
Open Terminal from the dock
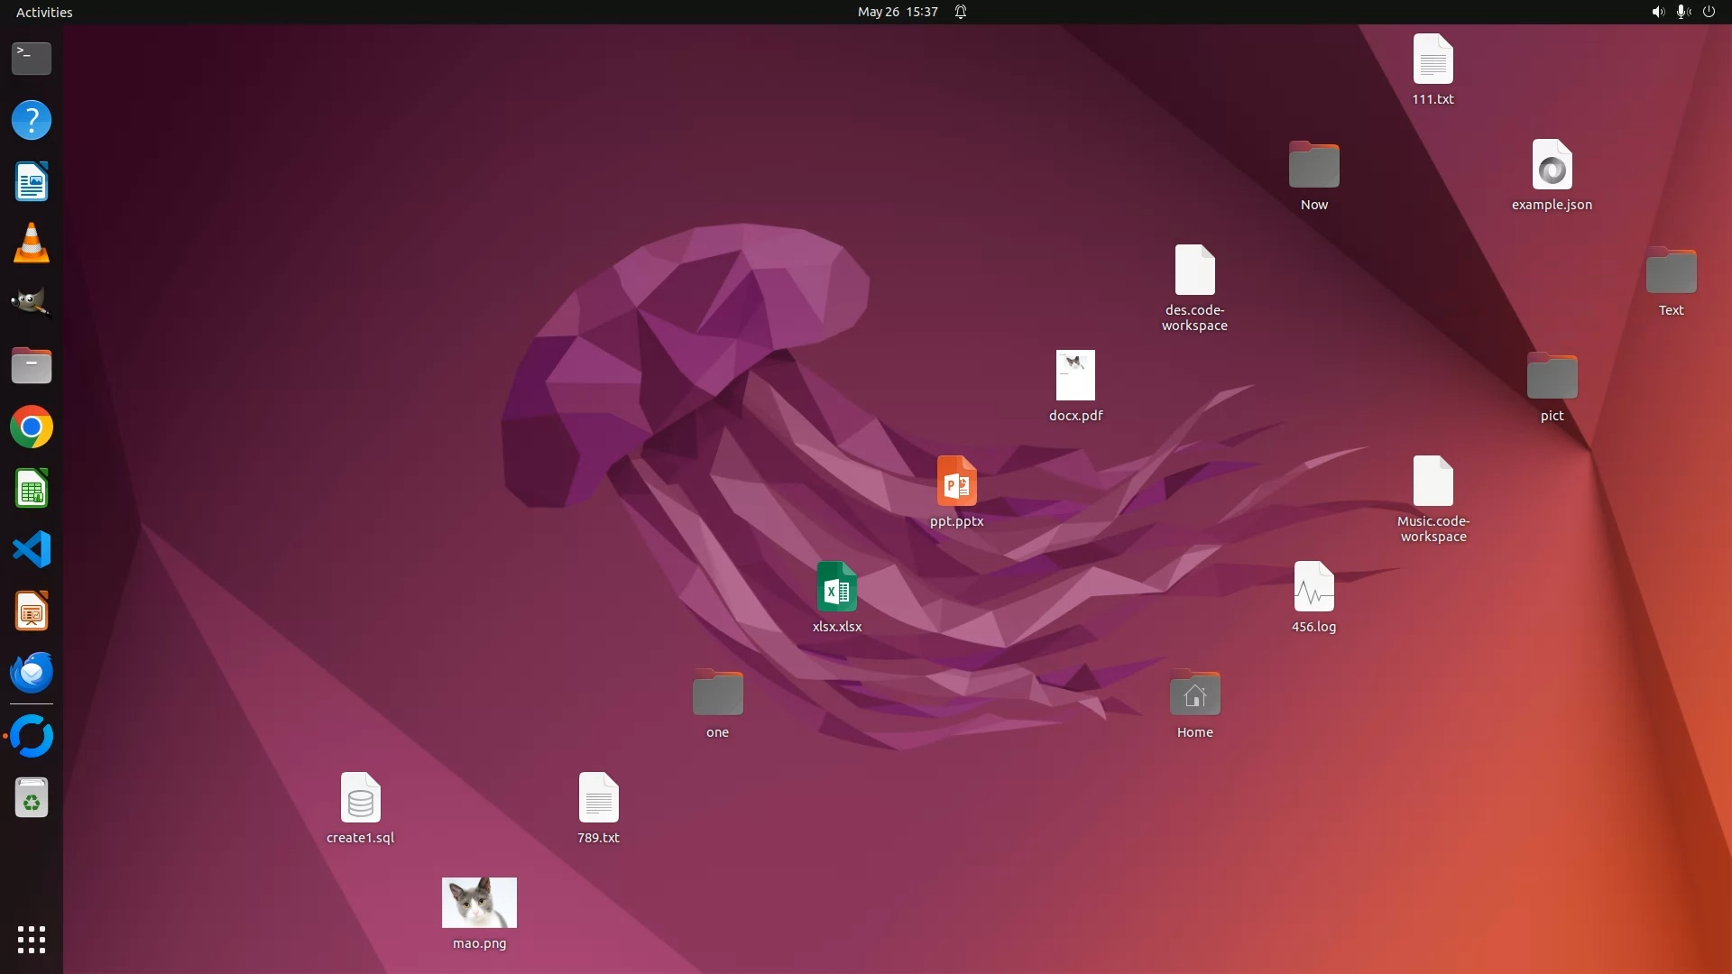coord(32,59)
